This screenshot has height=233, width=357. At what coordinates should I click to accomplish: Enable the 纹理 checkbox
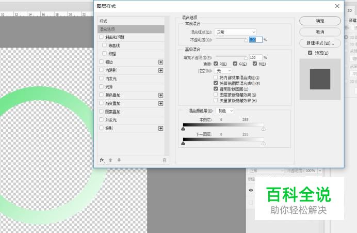pos(105,53)
